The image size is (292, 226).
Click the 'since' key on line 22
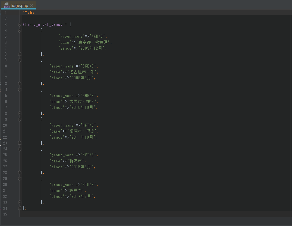(57, 137)
